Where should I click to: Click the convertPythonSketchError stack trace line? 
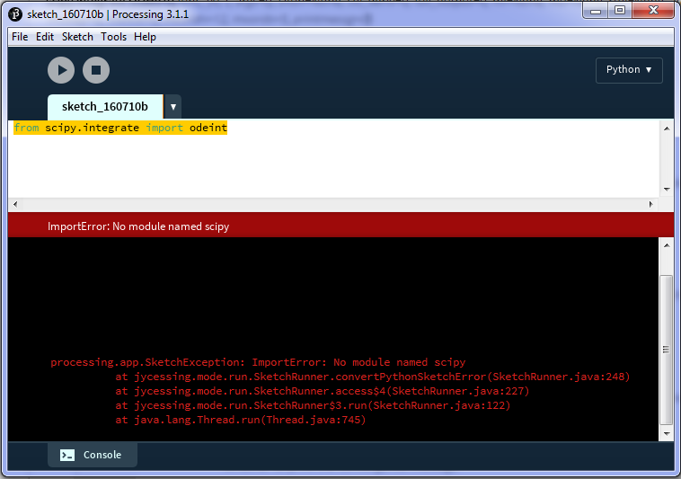pos(373,377)
